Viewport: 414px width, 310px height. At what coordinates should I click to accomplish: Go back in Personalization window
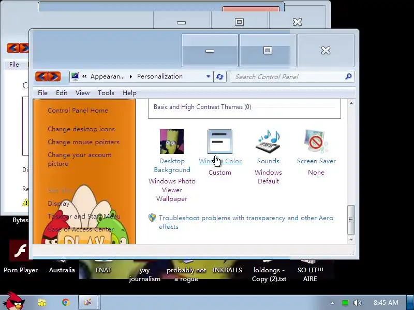(x=41, y=76)
